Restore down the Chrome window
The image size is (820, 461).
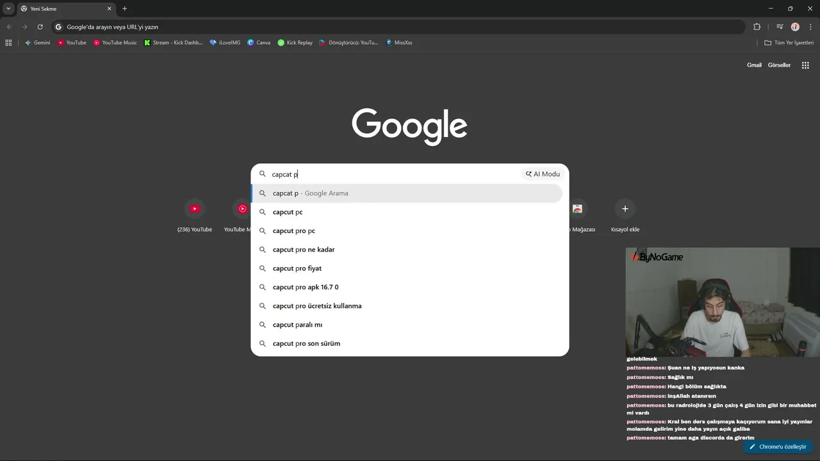tap(790, 8)
